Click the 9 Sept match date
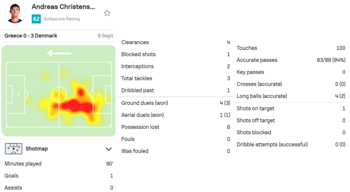 (x=105, y=36)
